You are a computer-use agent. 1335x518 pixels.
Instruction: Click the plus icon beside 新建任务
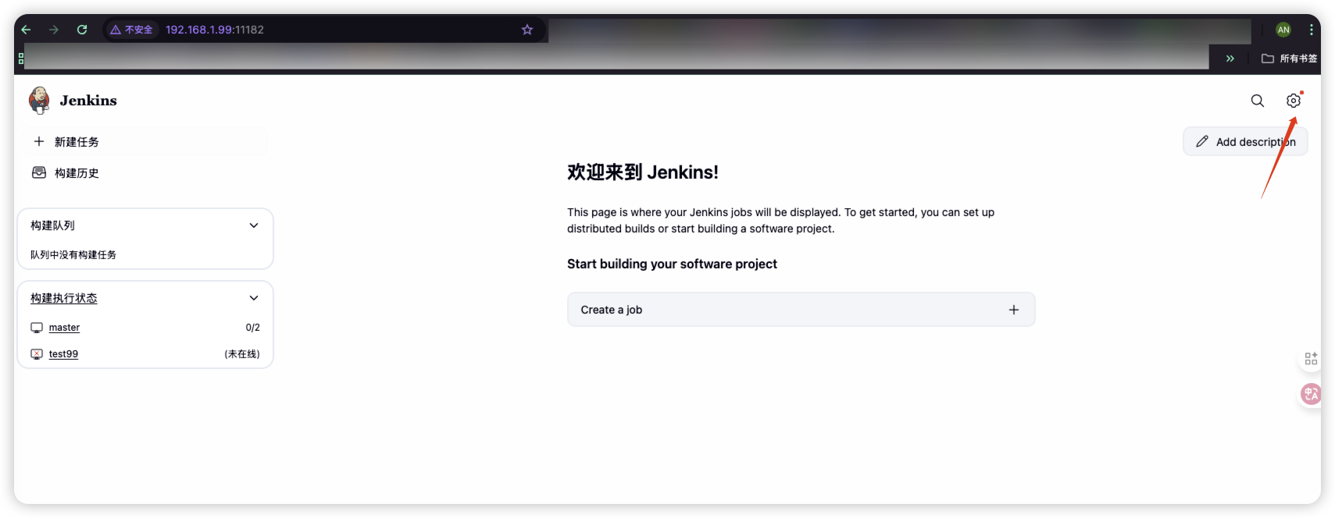(39, 141)
